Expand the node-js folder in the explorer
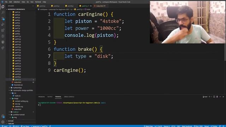Image resolution: width=226 pixels, height=127 pixels. point(20,112)
